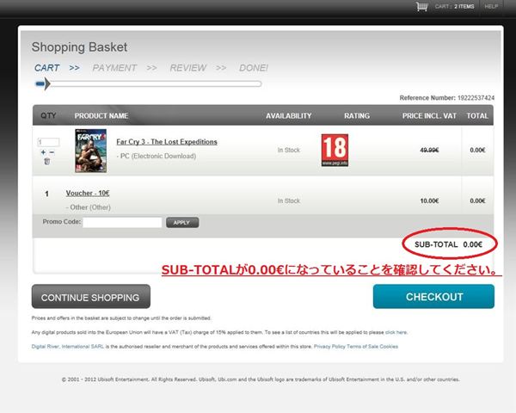Open Far Cry 3 - The Lost Expeditions link
The width and height of the screenshot is (516, 413).
[167, 142]
